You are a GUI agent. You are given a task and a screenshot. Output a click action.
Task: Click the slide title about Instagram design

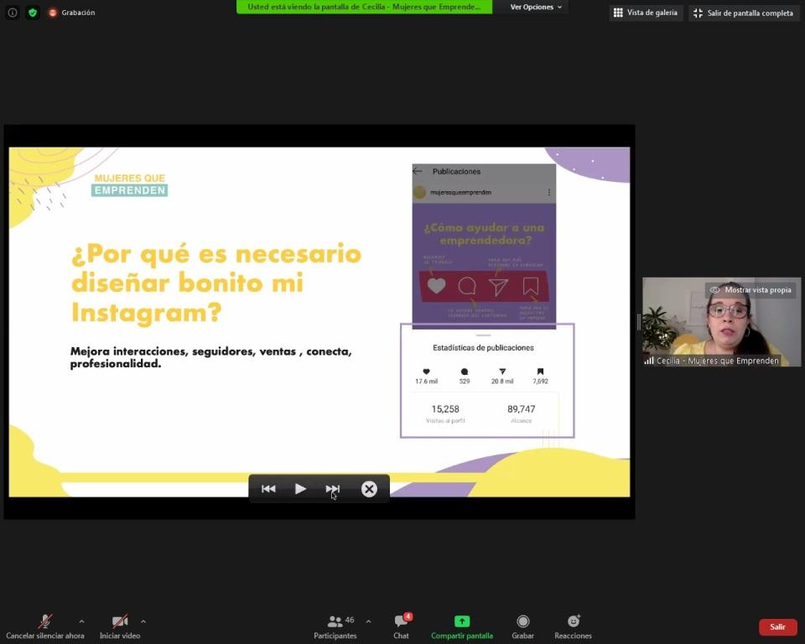tap(216, 283)
